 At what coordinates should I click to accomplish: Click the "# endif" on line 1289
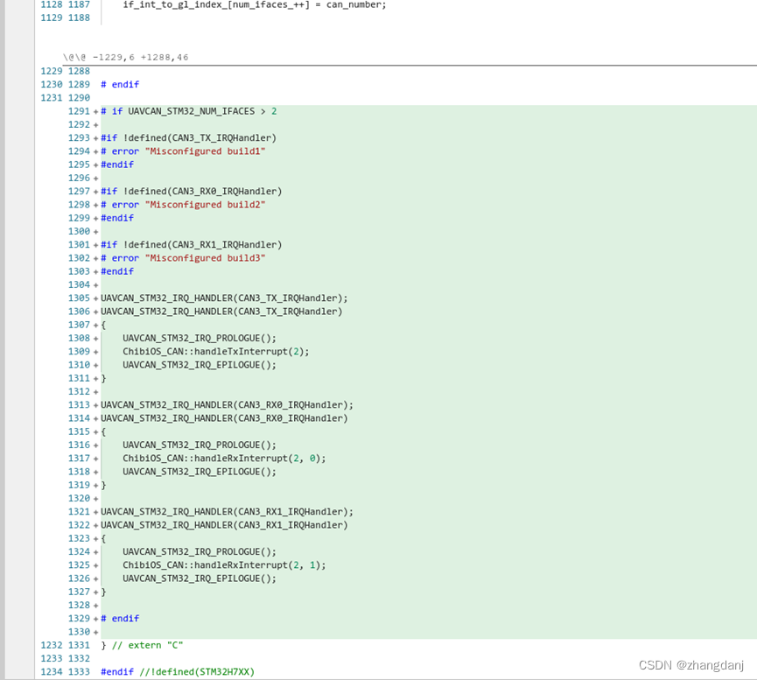120,85
